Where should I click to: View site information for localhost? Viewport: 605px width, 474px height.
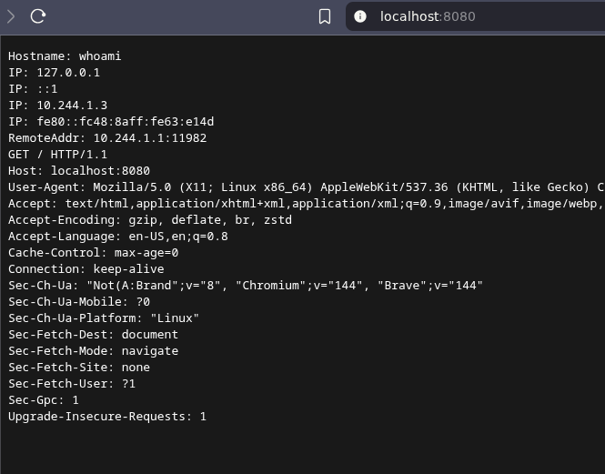coord(360,16)
